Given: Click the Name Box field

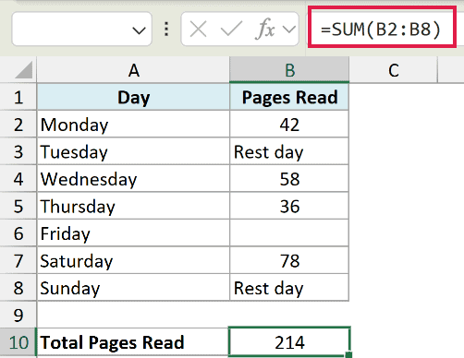Looking at the screenshot, I should [81, 30].
